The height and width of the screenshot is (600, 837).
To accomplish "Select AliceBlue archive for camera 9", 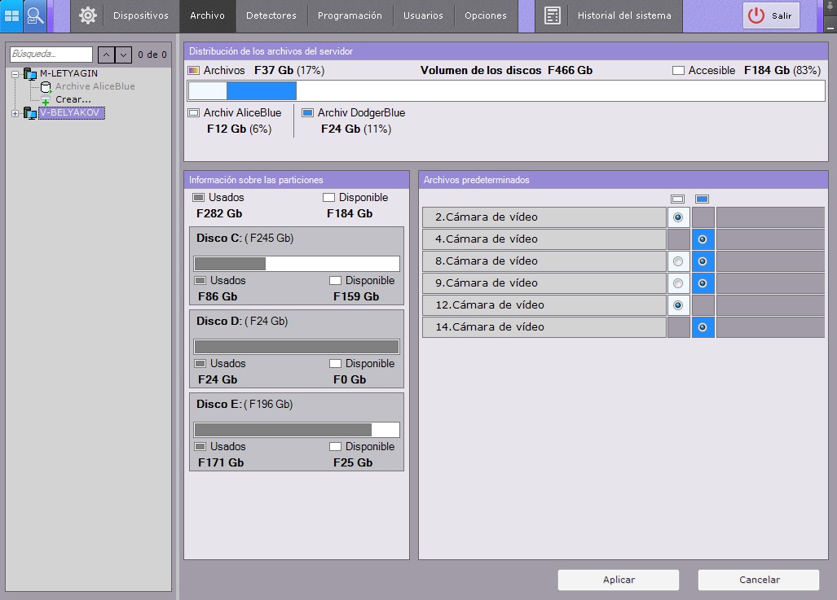I will pos(678,283).
